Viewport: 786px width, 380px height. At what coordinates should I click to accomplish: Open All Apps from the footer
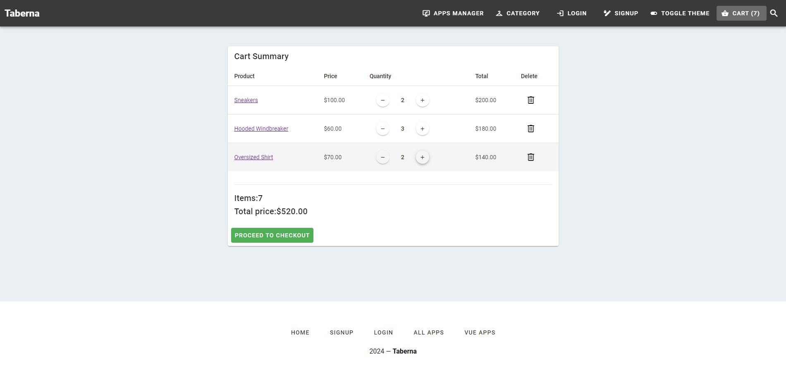(x=428, y=332)
